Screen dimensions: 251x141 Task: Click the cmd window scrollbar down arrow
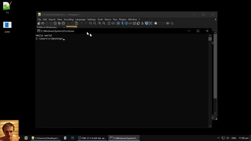[x=210, y=126]
